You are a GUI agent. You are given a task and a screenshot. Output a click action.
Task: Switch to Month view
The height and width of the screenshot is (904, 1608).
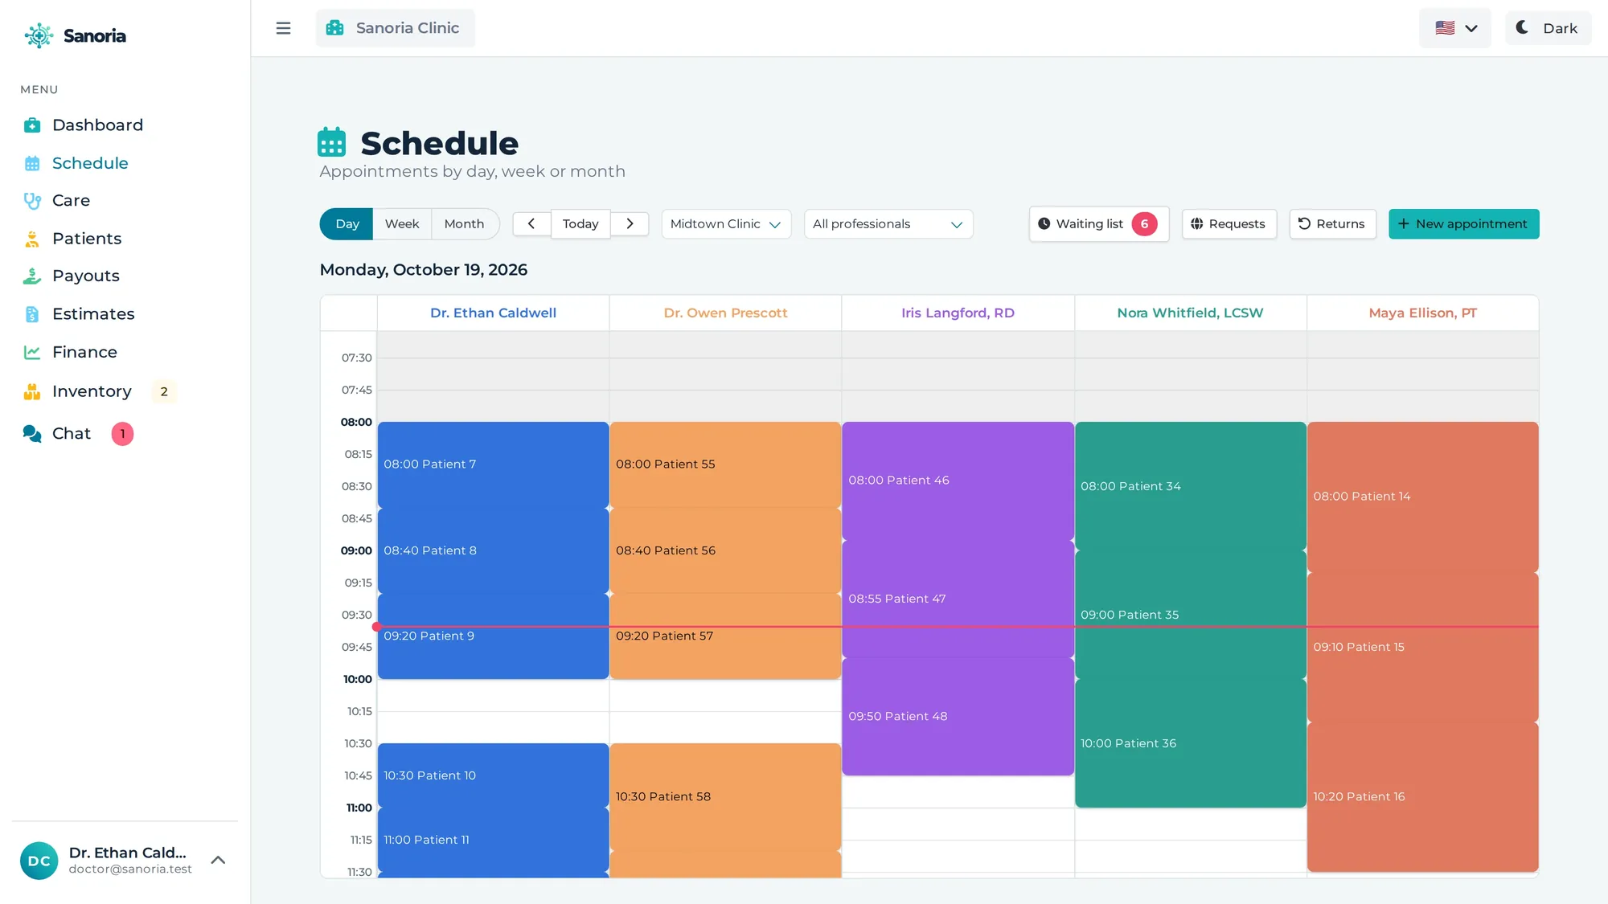(465, 224)
